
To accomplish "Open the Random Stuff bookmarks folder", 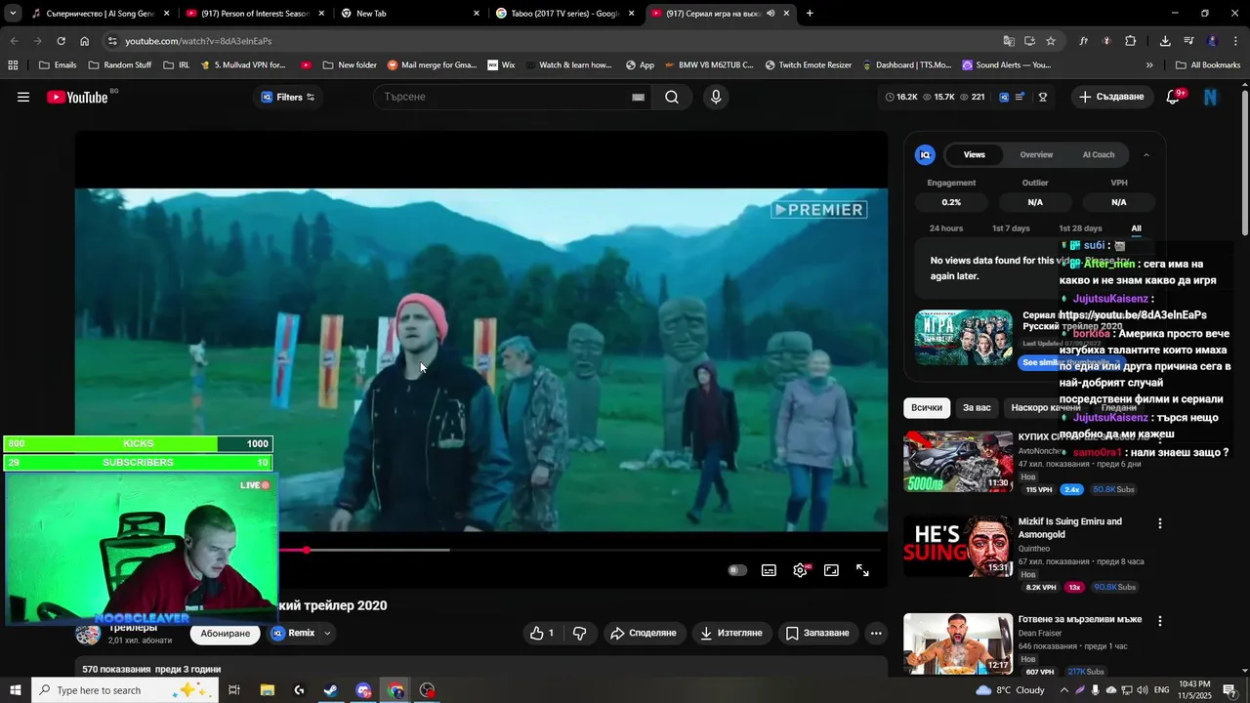I will [x=119, y=65].
